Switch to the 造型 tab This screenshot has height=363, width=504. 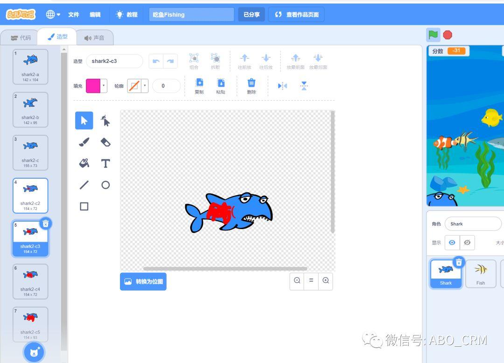57,36
